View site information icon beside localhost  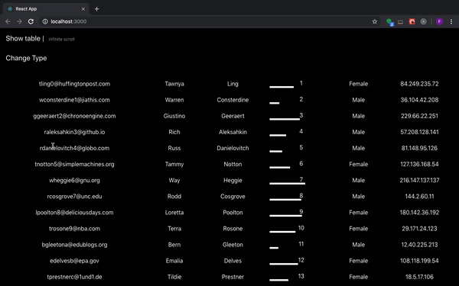coord(45,21)
